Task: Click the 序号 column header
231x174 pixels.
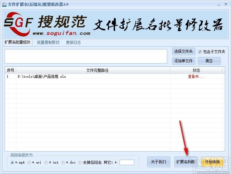Action: tap(10, 70)
